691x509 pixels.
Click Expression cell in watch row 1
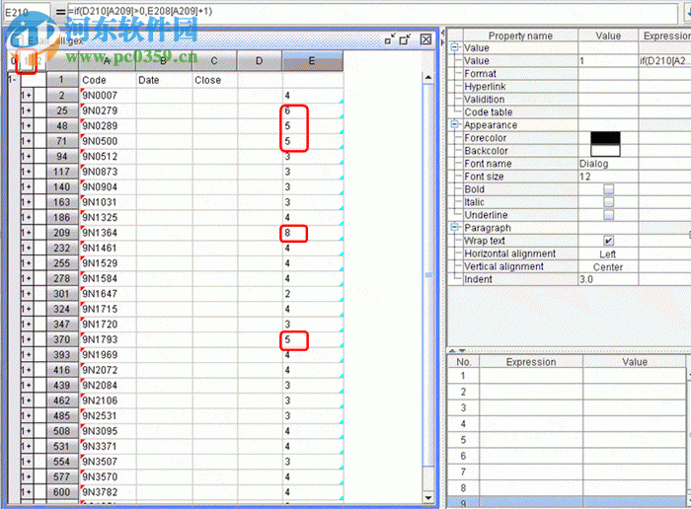[531, 376]
